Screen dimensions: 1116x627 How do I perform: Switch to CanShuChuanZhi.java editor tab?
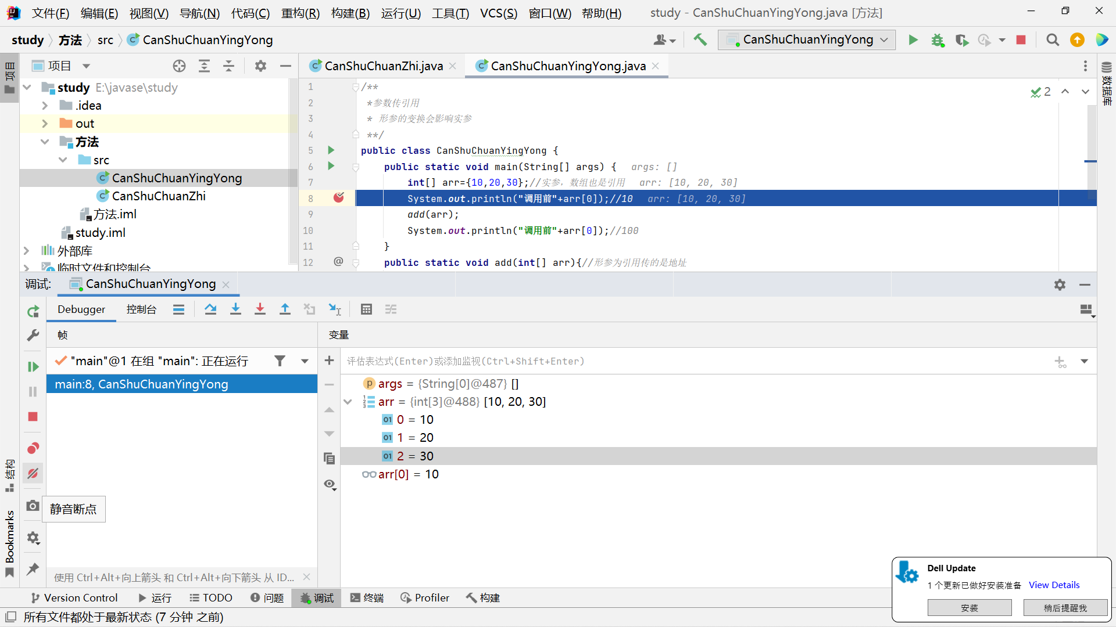383,66
